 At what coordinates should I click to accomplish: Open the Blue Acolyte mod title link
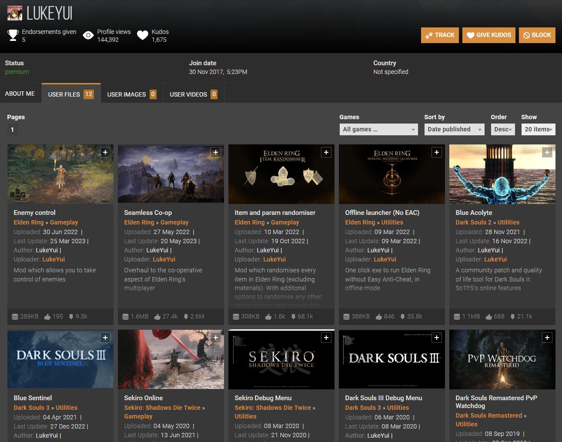[474, 213]
